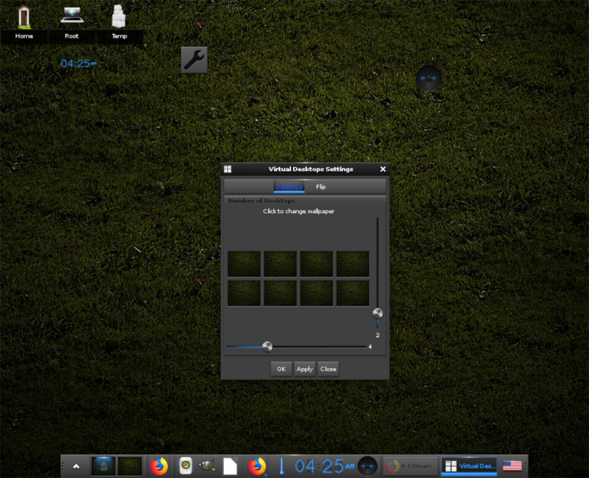
Task: Select the Desktops tab
Action: [288, 186]
